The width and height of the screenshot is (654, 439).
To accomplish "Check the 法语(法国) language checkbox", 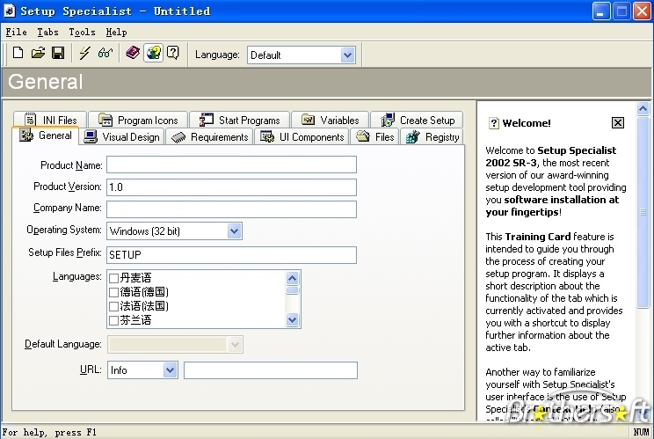I will click(113, 306).
